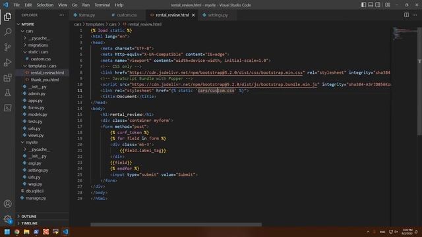
Task: Click the vertical scrollbar of the editor
Action: point(419,80)
